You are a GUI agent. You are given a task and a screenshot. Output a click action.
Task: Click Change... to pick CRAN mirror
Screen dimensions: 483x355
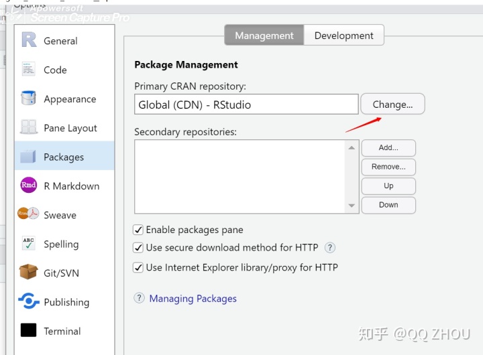(392, 104)
